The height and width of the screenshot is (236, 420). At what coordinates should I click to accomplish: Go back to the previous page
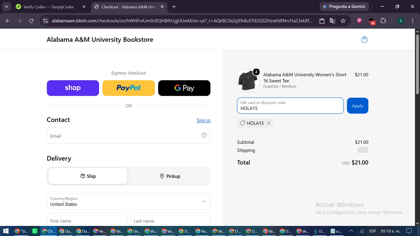click(8, 21)
